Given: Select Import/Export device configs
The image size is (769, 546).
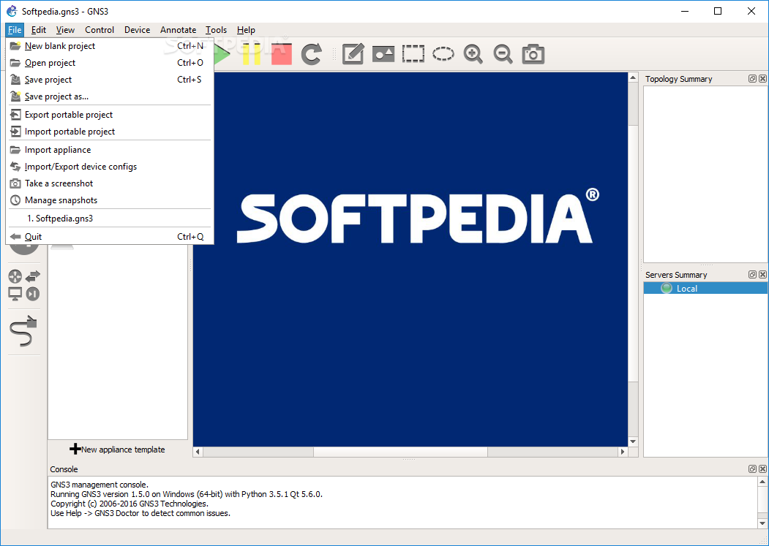Looking at the screenshot, I should coord(110,167).
